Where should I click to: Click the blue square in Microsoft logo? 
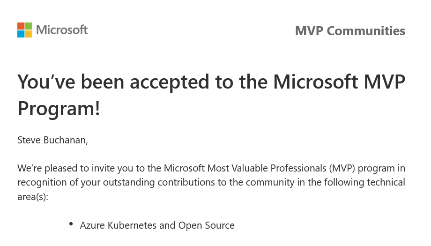[x=21, y=34]
